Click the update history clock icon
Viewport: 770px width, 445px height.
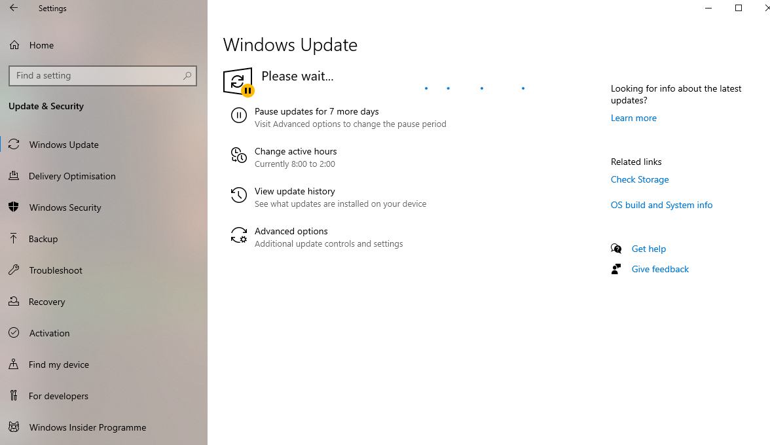(238, 195)
